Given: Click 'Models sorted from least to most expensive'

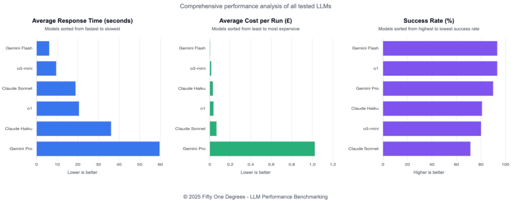Looking at the screenshot, I should pyautogui.click(x=255, y=29).
